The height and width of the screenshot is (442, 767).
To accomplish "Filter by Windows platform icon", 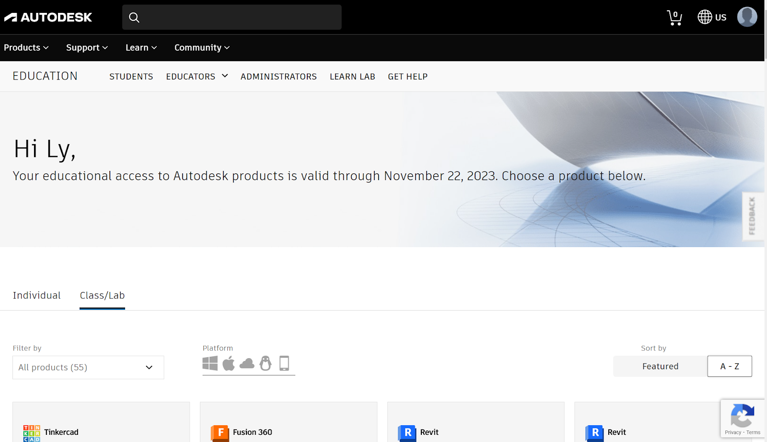I will [x=210, y=363].
